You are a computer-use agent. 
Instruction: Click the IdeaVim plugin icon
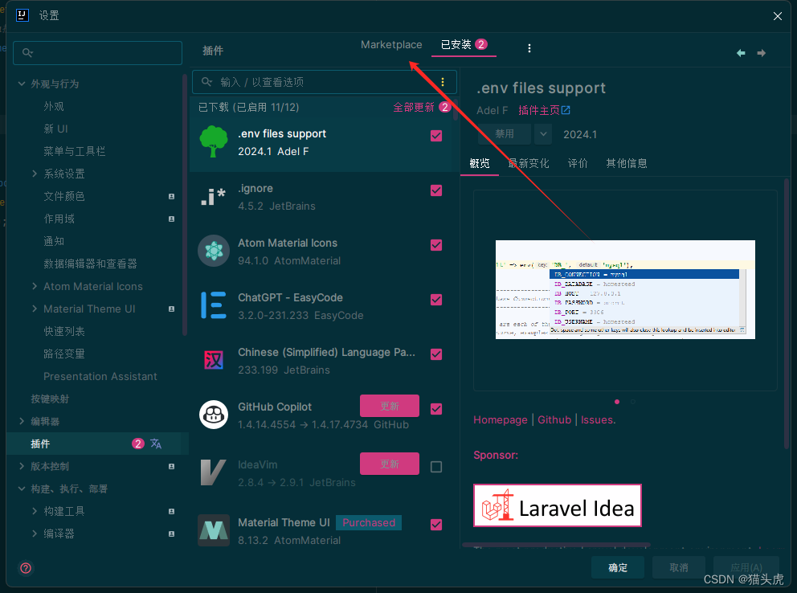click(213, 472)
